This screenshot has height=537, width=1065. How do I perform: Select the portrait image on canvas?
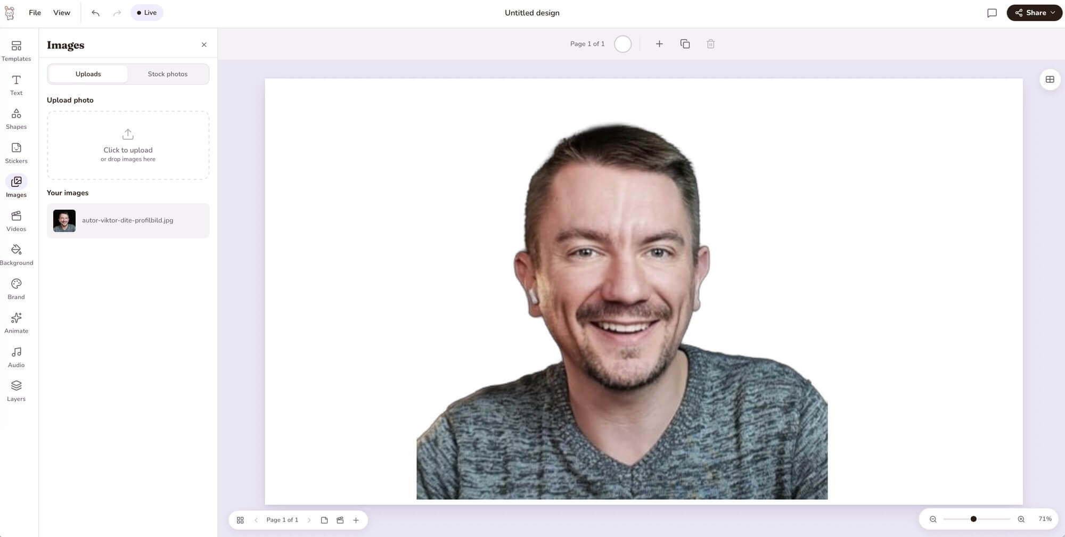pos(622,311)
